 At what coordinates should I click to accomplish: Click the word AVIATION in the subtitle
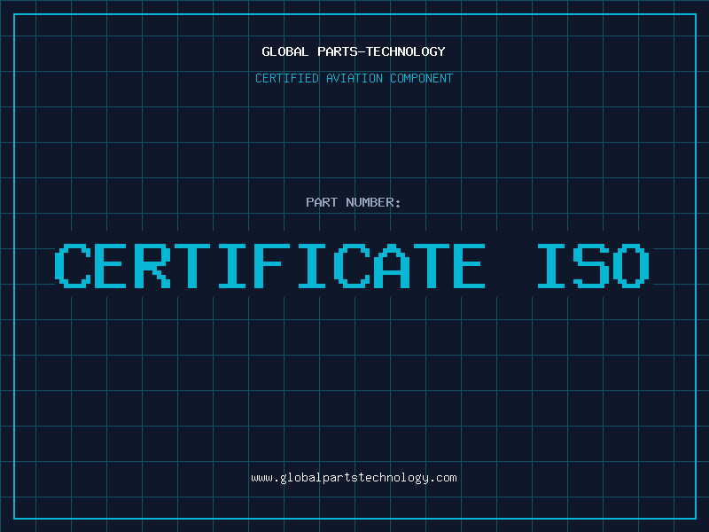[354, 78]
